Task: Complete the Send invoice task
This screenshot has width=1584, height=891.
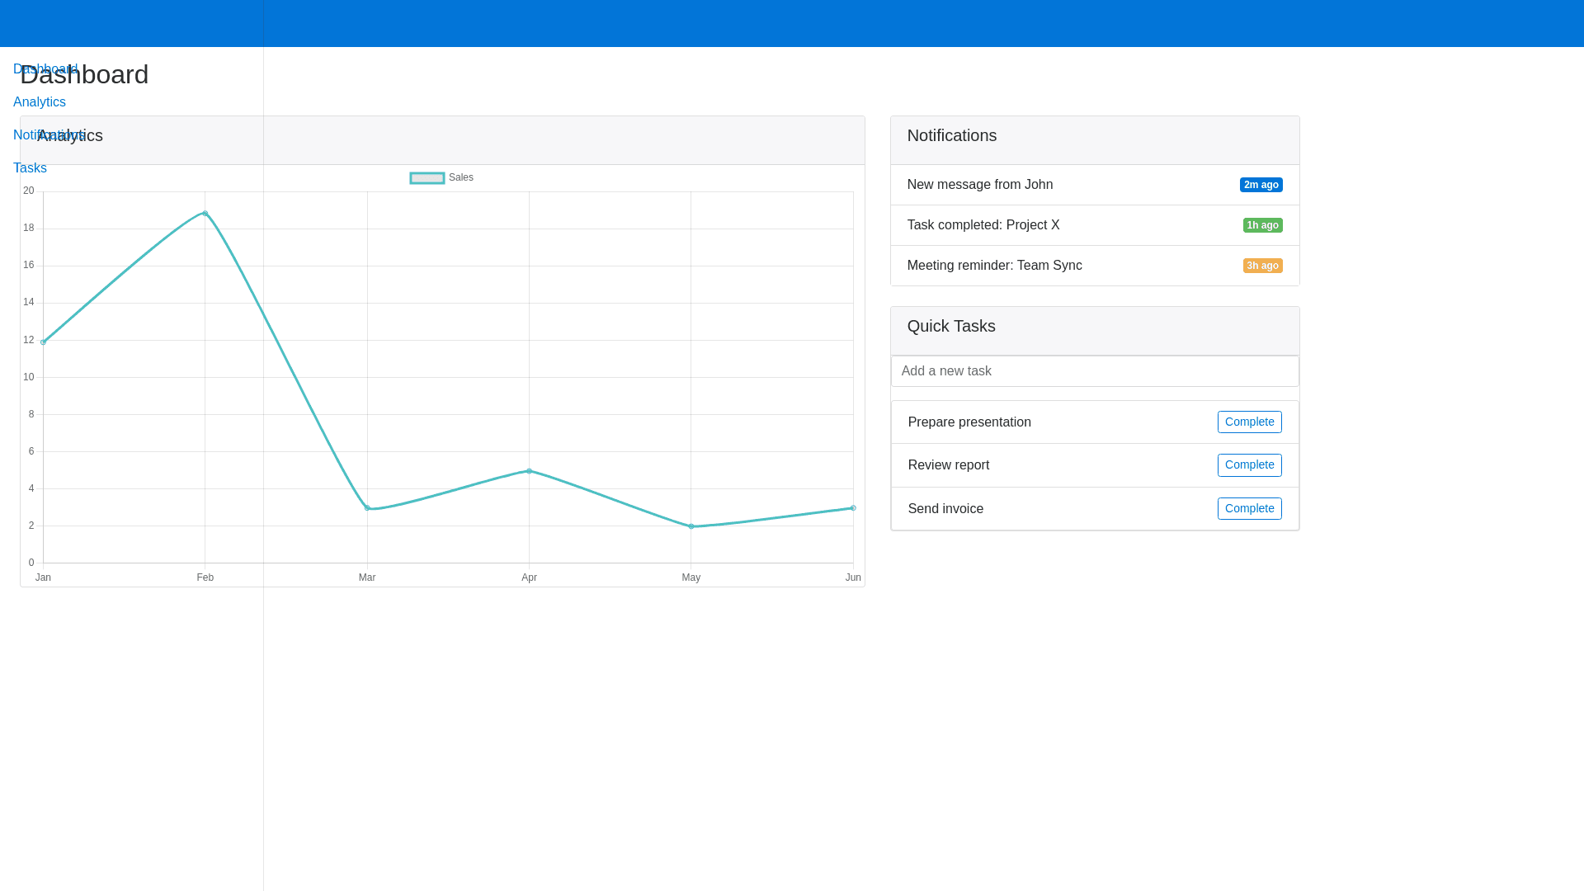Action: coord(1249,508)
